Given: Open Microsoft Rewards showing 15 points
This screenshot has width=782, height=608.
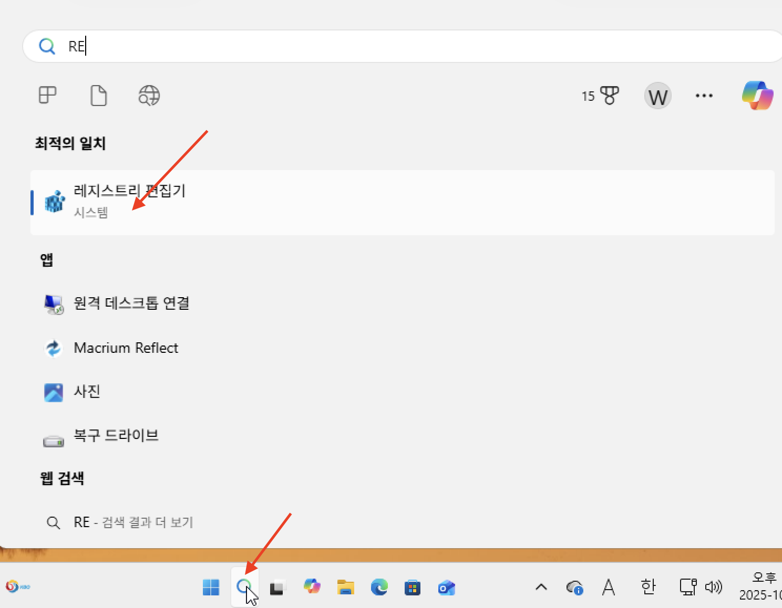Looking at the screenshot, I should (x=599, y=96).
